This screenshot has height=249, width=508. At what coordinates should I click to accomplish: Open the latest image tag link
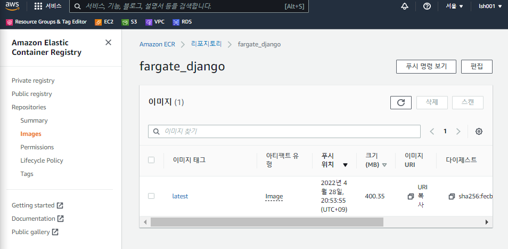180,196
